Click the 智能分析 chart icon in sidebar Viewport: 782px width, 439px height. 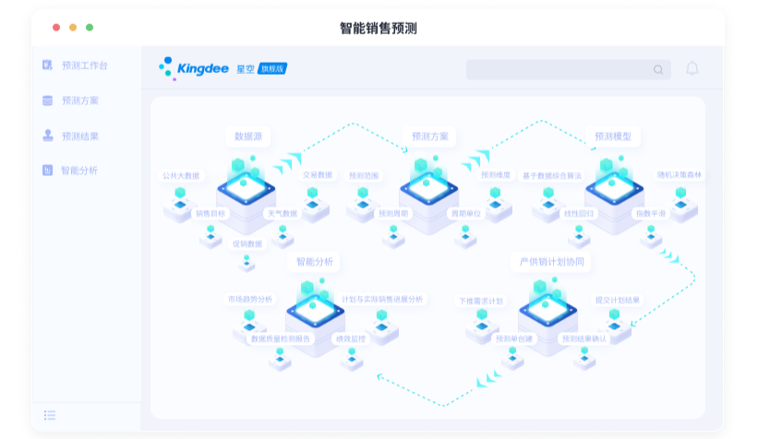pyautogui.click(x=47, y=171)
